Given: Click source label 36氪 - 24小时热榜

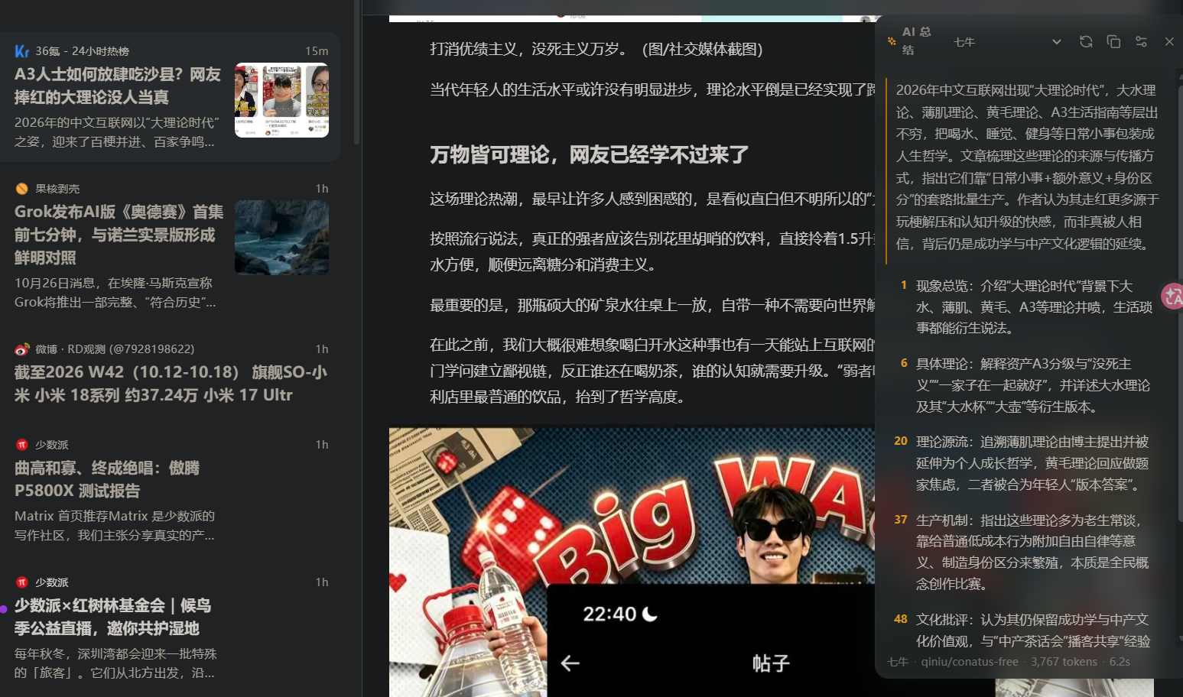Looking at the screenshot, I should click(82, 51).
